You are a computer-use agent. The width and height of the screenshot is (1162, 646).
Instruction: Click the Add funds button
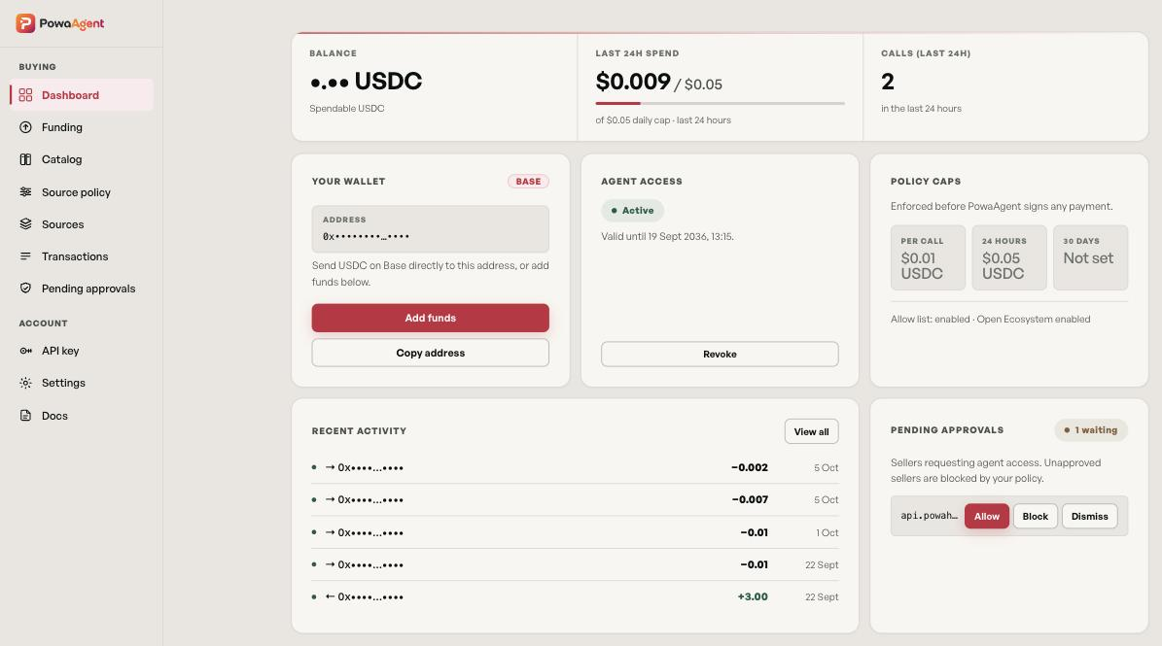click(x=430, y=318)
